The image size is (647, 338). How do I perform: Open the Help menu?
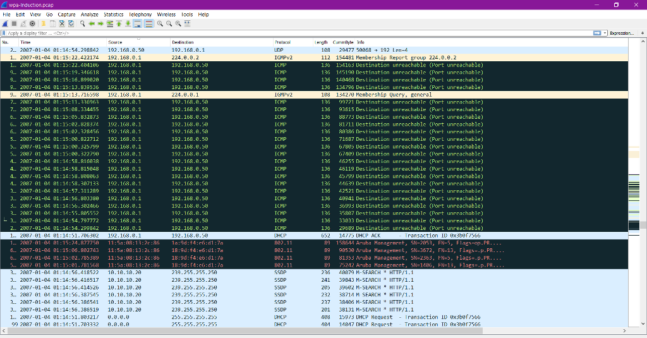click(203, 15)
